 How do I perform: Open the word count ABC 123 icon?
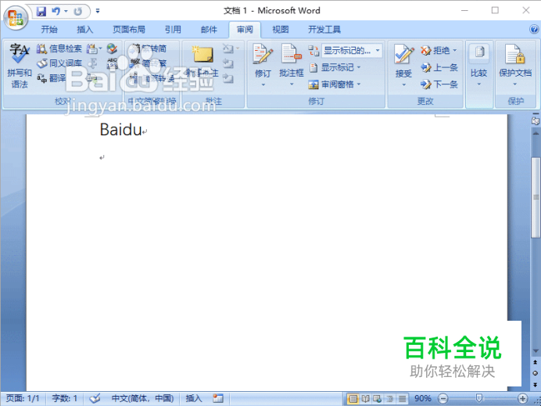[112, 63]
